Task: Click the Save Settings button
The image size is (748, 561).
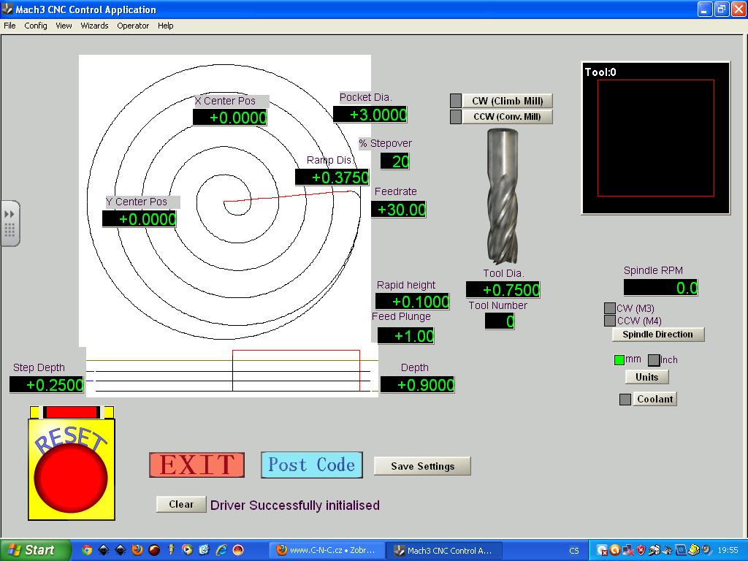Action: click(422, 466)
